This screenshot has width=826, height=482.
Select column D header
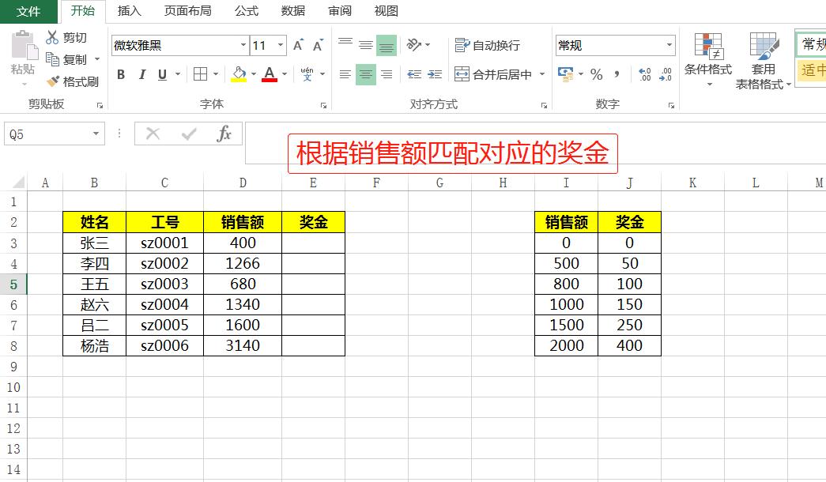[243, 183]
